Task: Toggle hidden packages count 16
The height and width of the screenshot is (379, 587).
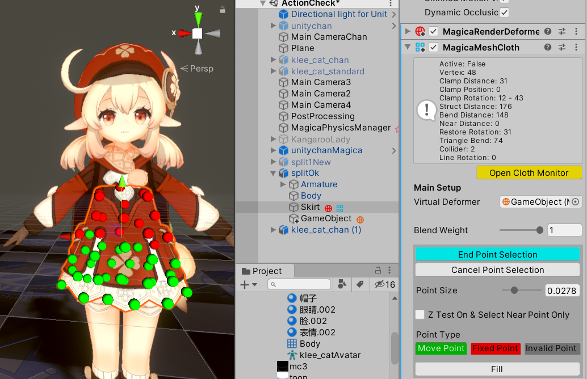Action: coord(385,285)
